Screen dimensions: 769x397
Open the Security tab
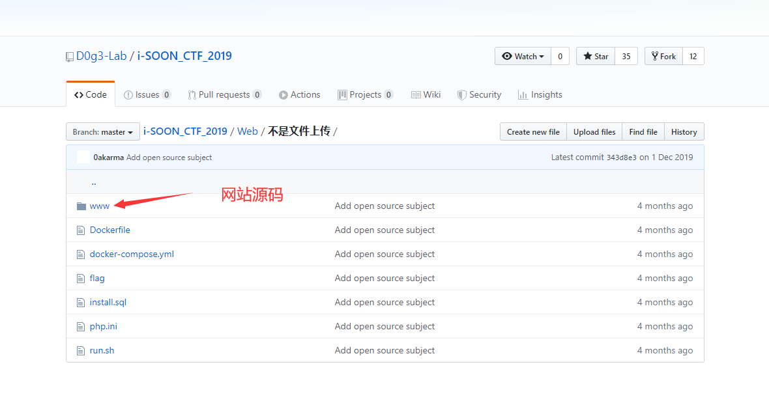click(x=479, y=94)
